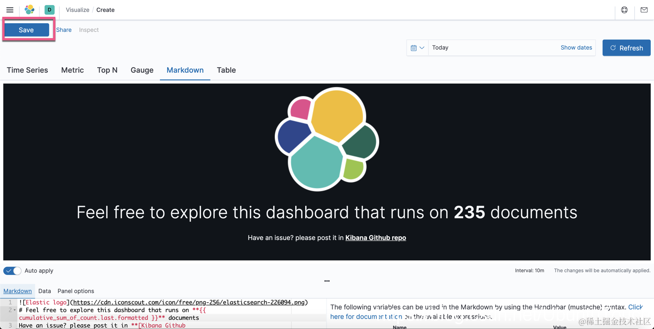The image size is (654, 329).
Task: Click the Elastic logo in header
Action: 30,10
